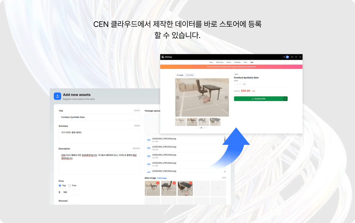Click the green Download (FBX) button

258,99
